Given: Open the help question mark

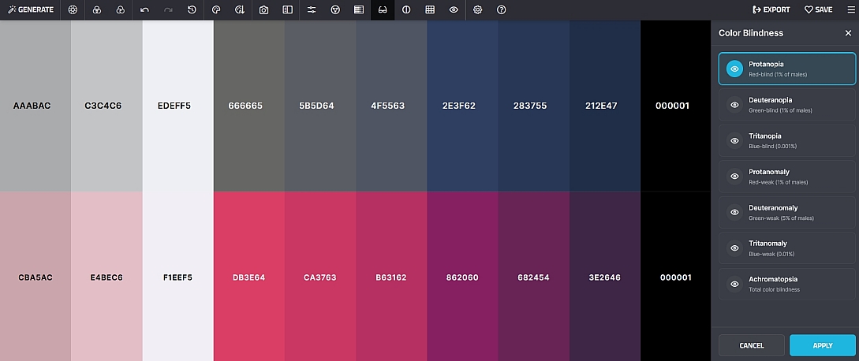Looking at the screenshot, I should click(501, 10).
